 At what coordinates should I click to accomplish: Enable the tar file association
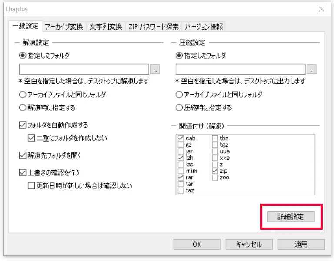tap(180, 184)
